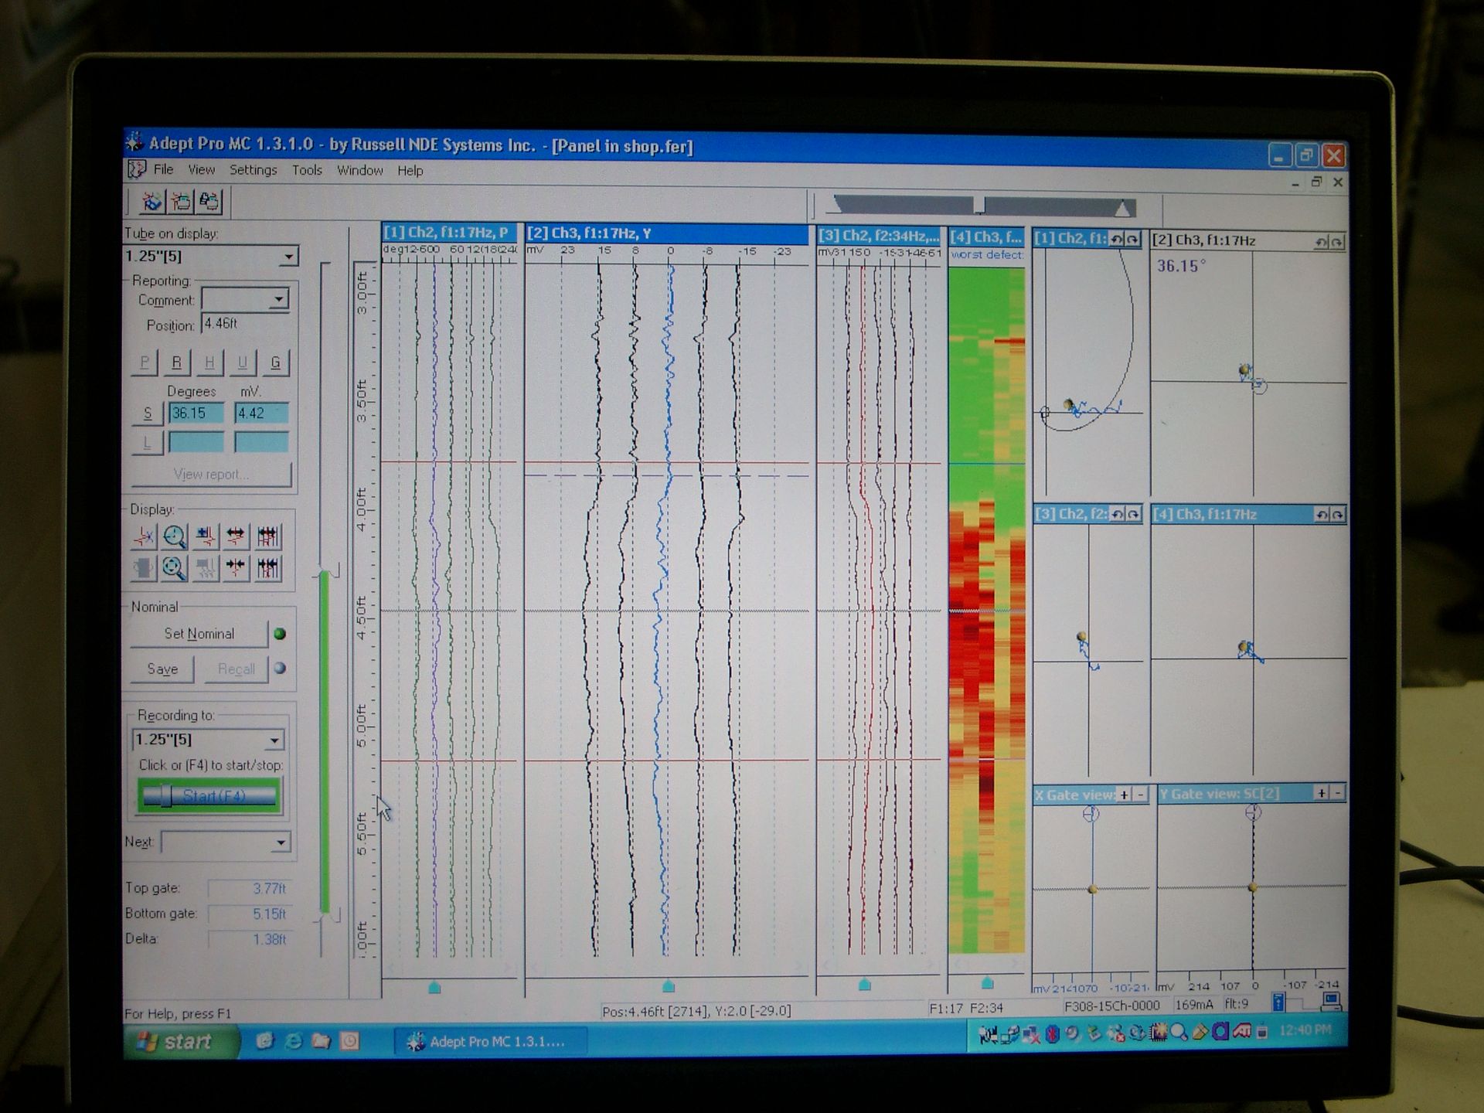Viewport: 1484px width, 1113px height.
Task: Click the expand-arrows trace icon in Display top row
Action: pos(236,536)
